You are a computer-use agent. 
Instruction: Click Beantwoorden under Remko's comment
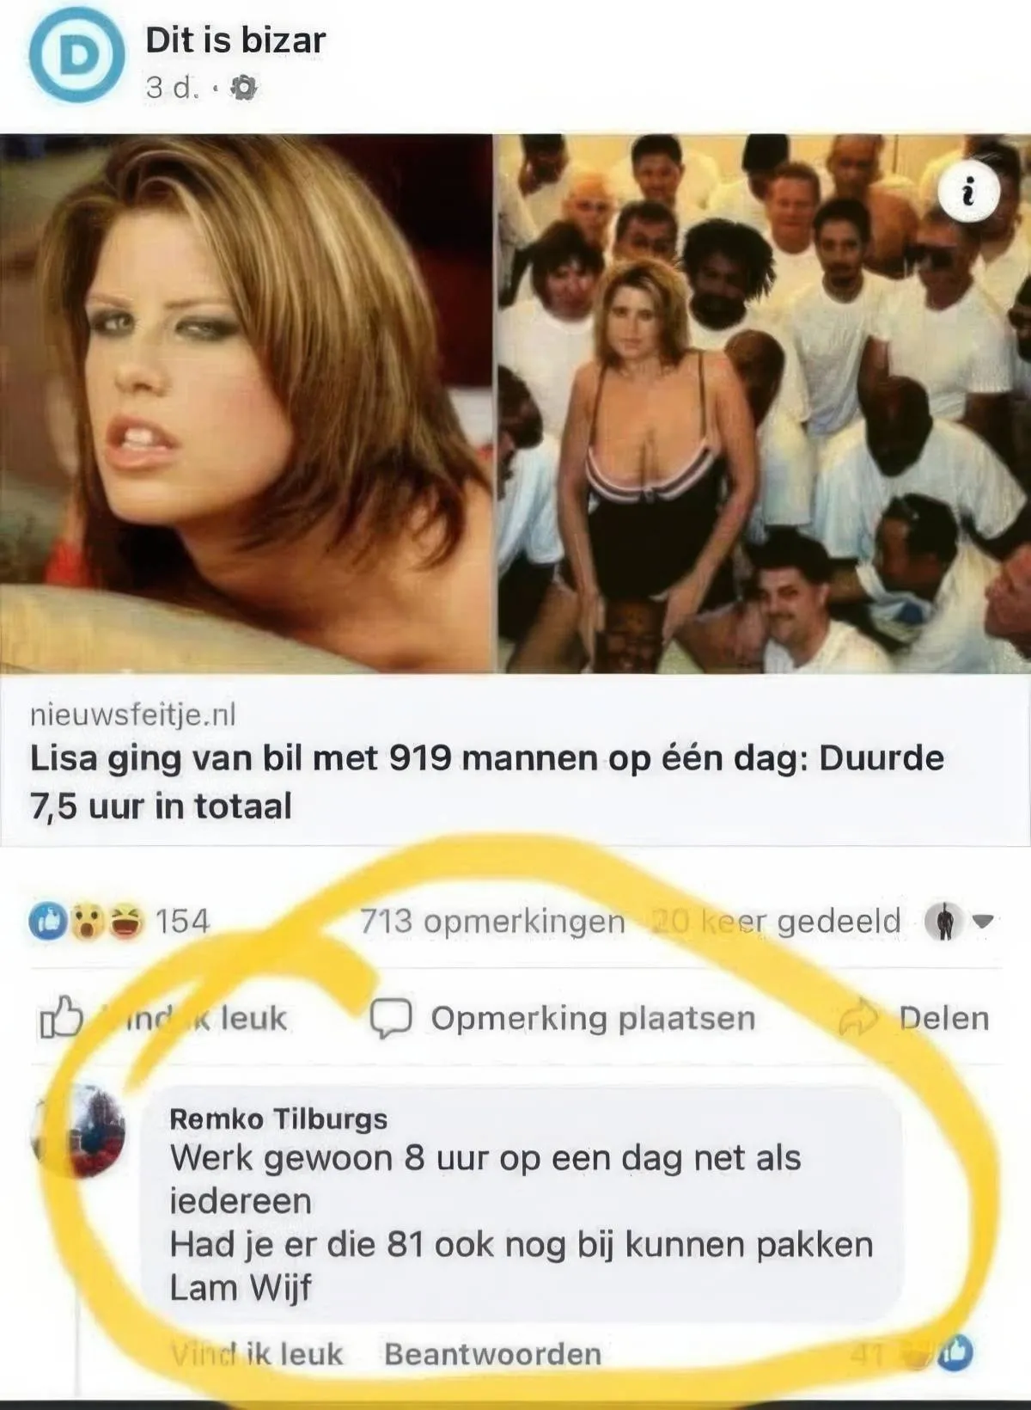[x=492, y=1354]
